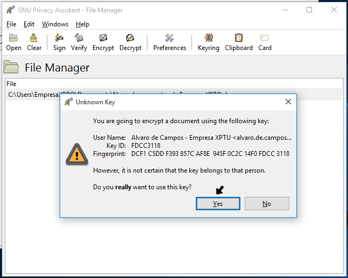This screenshot has width=348, height=278.
Task: Click the File column header
Action: pyautogui.click(x=174, y=84)
